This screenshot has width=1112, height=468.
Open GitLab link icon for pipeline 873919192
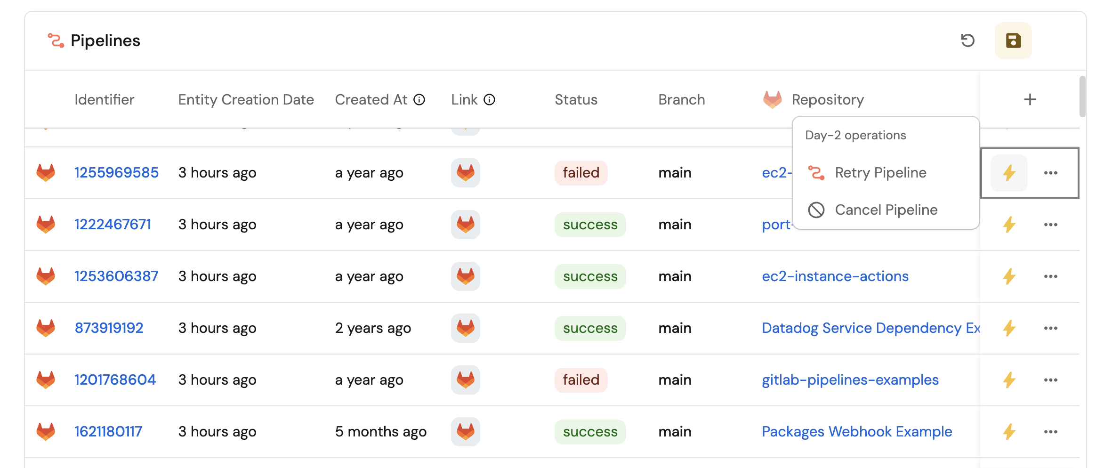(465, 328)
